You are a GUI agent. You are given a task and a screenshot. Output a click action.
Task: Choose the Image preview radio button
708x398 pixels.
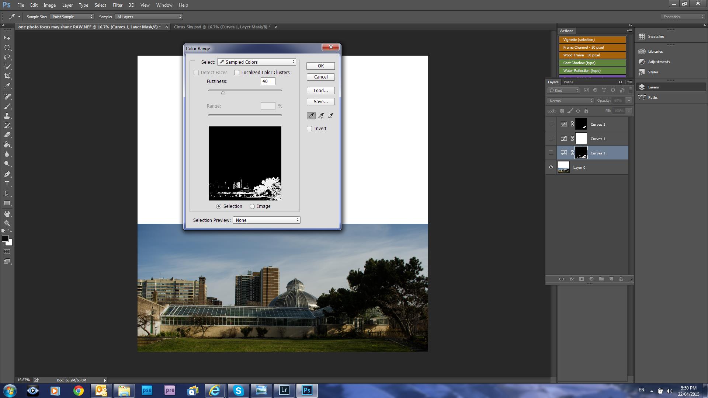[252, 206]
